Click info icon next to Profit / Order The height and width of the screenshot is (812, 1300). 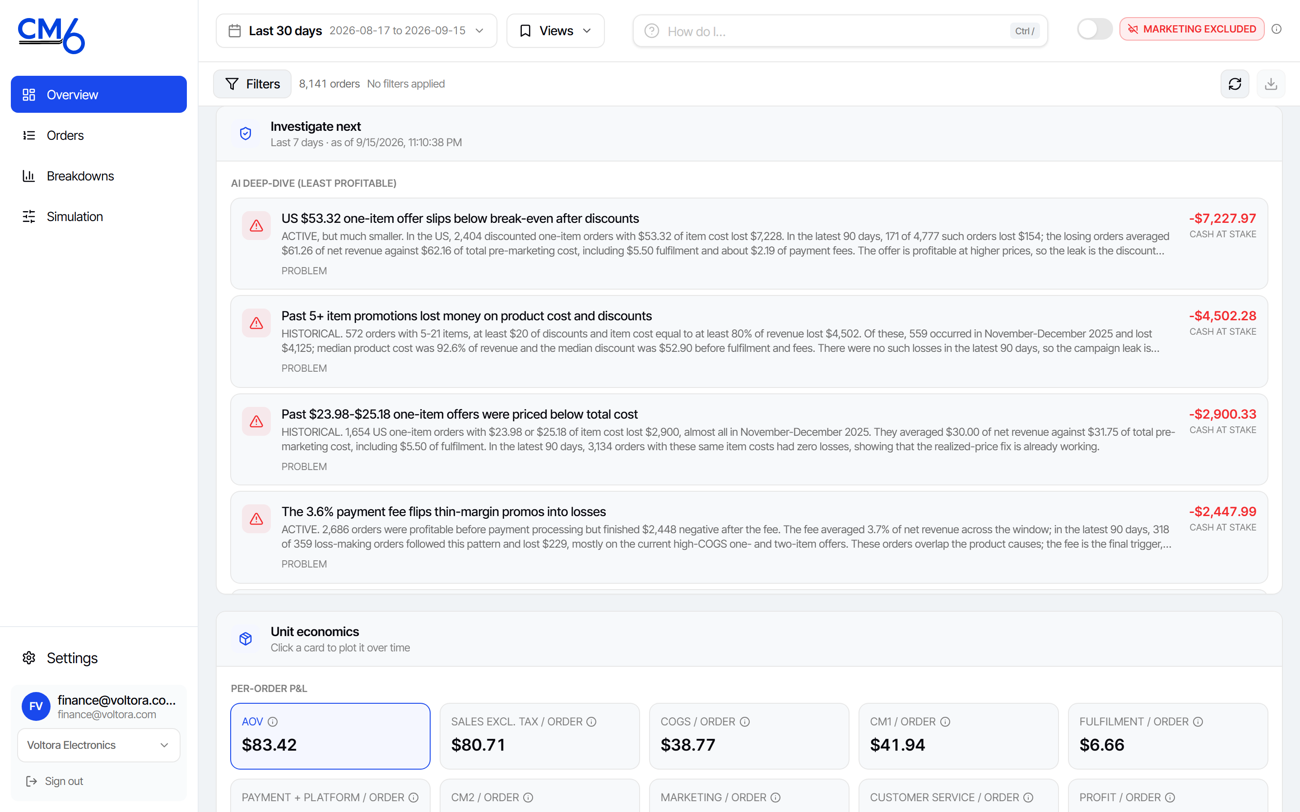point(1170,798)
